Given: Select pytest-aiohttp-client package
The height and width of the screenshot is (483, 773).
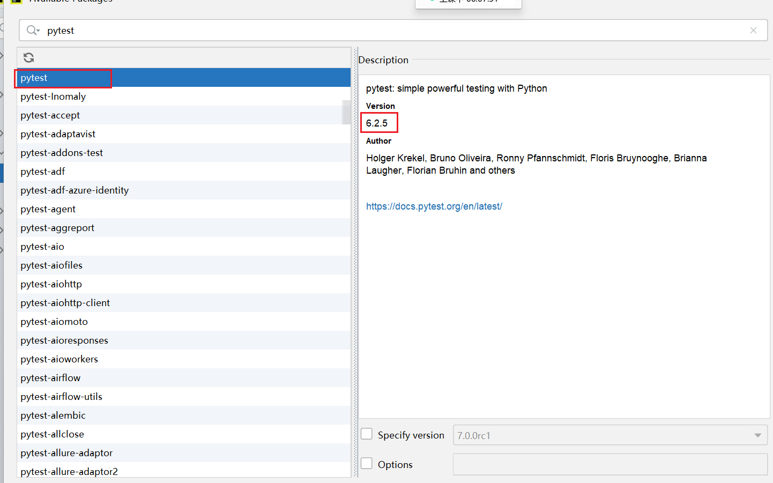Looking at the screenshot, I should pos(184,303).
